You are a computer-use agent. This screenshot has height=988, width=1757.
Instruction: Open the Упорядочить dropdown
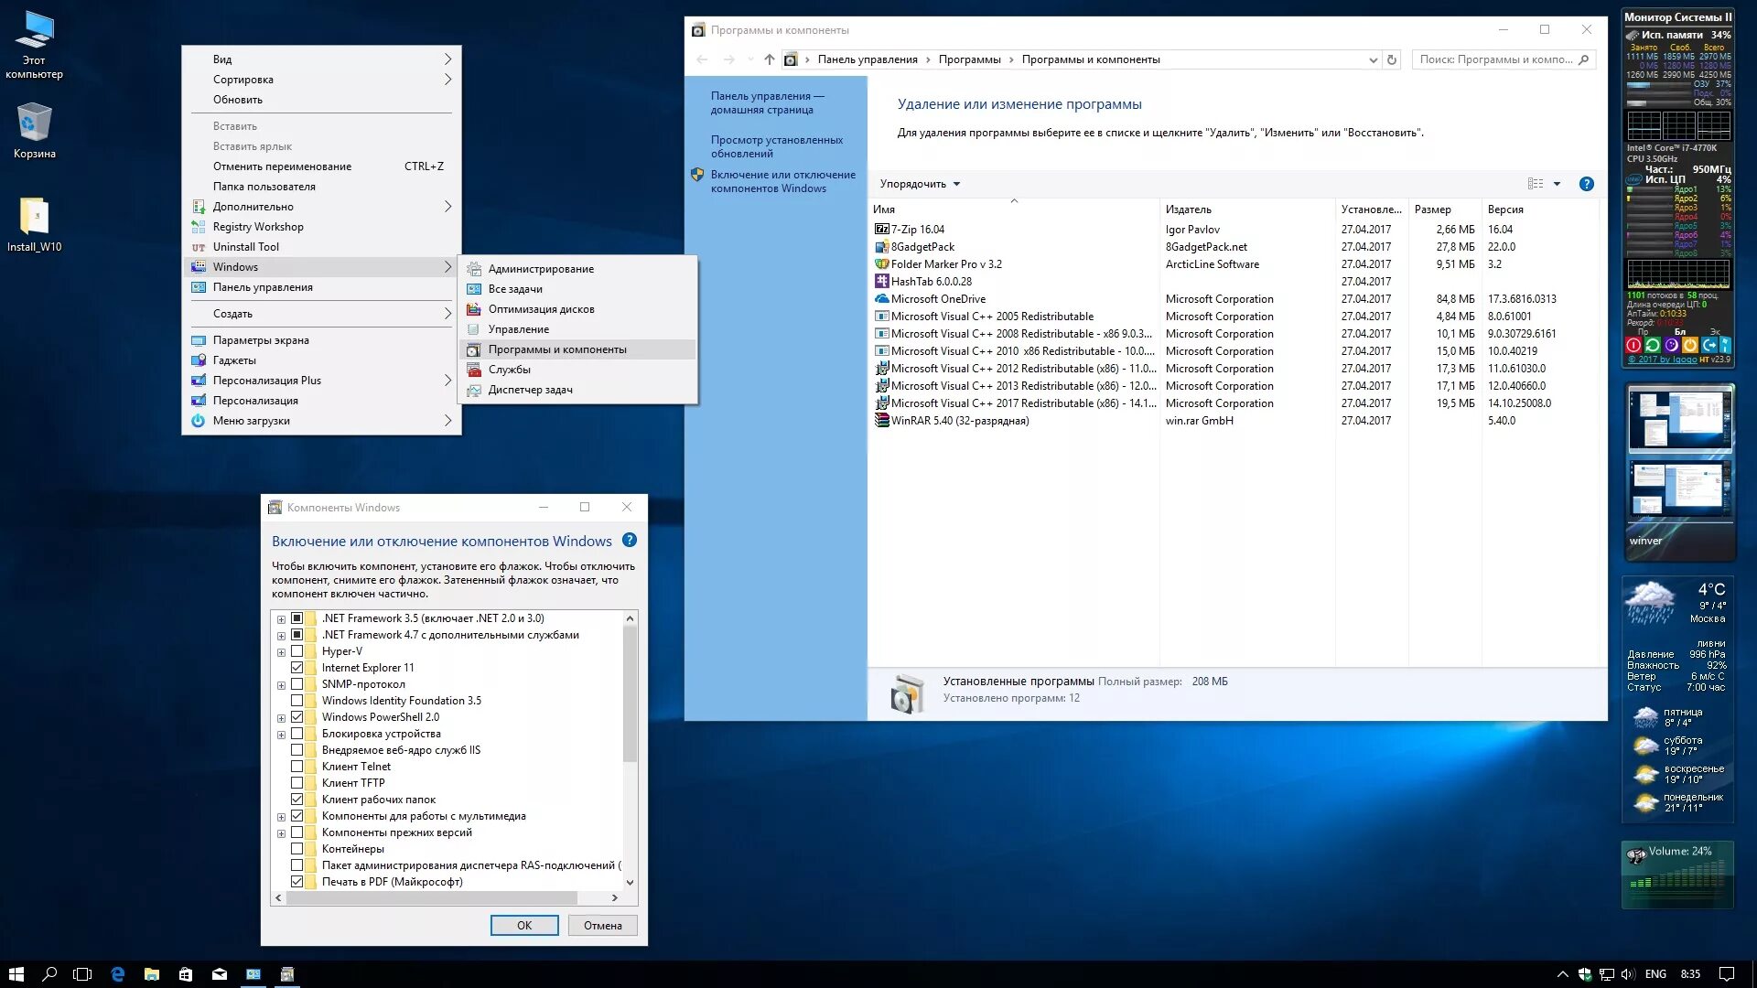[920, 184]
